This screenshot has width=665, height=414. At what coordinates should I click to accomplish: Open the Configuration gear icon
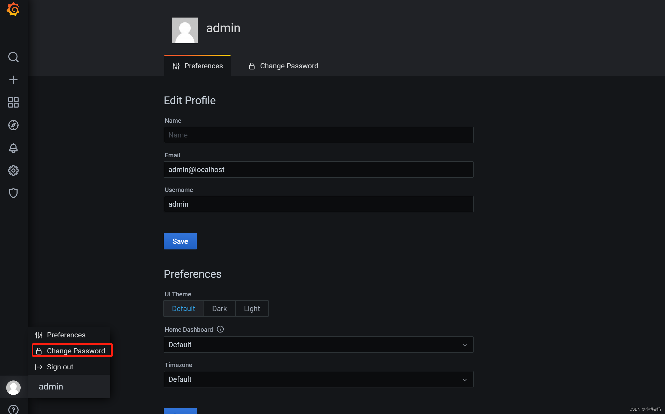(x=13, y=171)
